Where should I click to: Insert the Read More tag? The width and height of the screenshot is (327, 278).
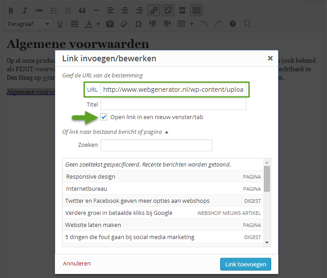[182, 10]
